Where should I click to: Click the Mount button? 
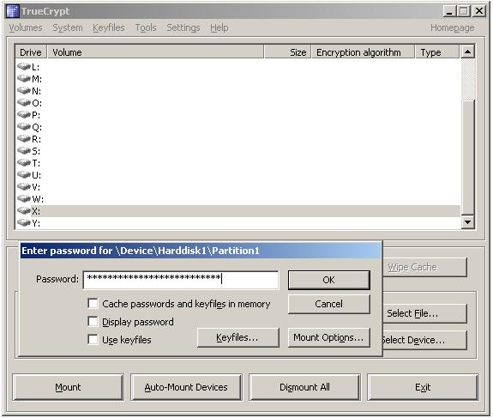point(68,387)
